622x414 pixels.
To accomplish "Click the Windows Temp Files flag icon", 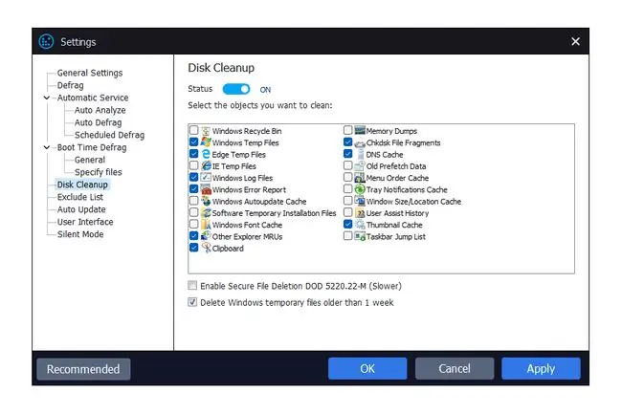I will tap(206, 142).
